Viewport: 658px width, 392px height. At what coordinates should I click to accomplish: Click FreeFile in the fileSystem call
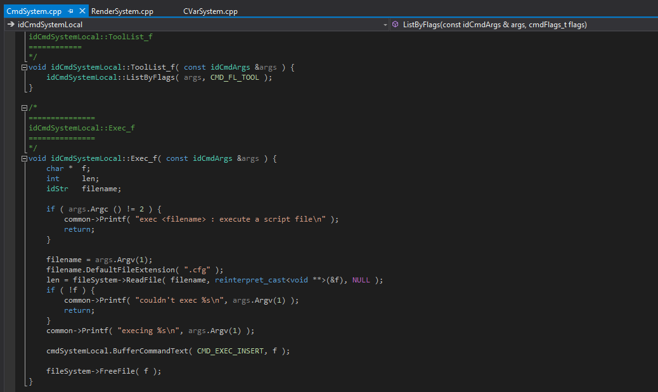pyautogui.click(x=117, y=371)
